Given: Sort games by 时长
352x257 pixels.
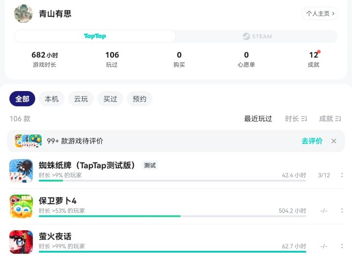Looking at the screenshot, I should pyautogui.click(x=296, y=118).
